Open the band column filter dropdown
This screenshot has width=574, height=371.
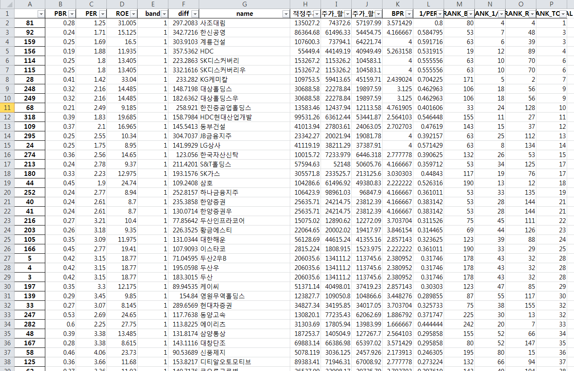[x=164, y=14]
